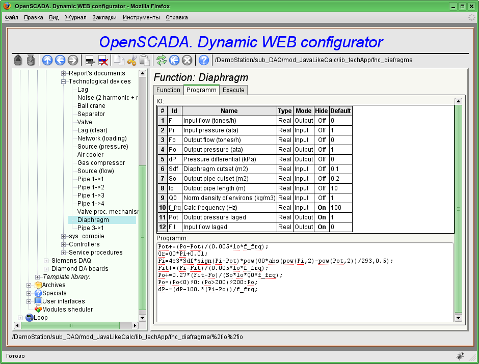Image resolution: width=479 pixels, height=364 pixels.
Task: Click the User interfaces monitor icon
Action: click(x=38, y=301)
